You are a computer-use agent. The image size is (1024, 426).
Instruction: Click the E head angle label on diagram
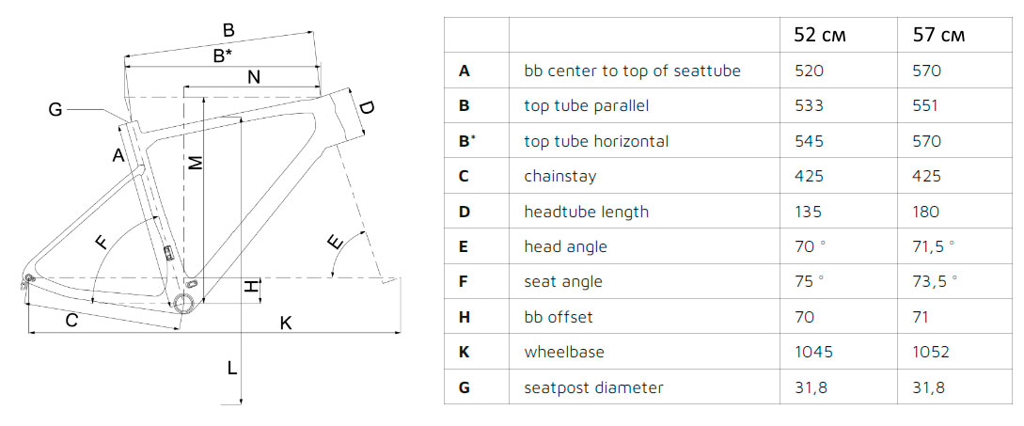335,244
